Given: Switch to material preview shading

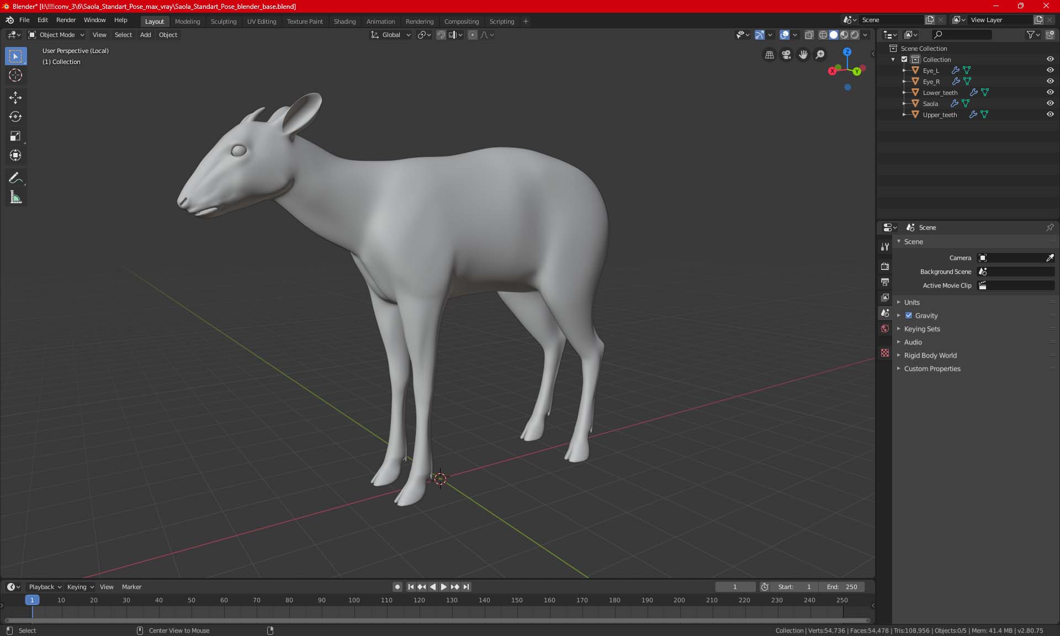Looking at the screenshot, I should pos(844,35).
